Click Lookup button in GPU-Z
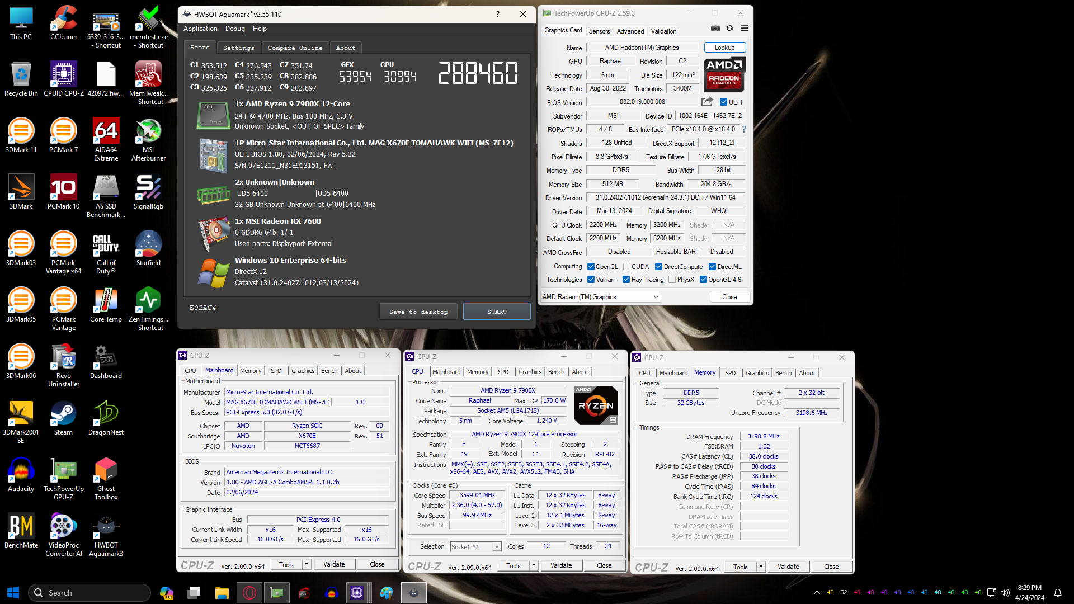 click(724, 48)
